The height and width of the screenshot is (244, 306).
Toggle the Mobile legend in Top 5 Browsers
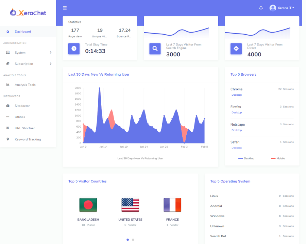[278, 158]
